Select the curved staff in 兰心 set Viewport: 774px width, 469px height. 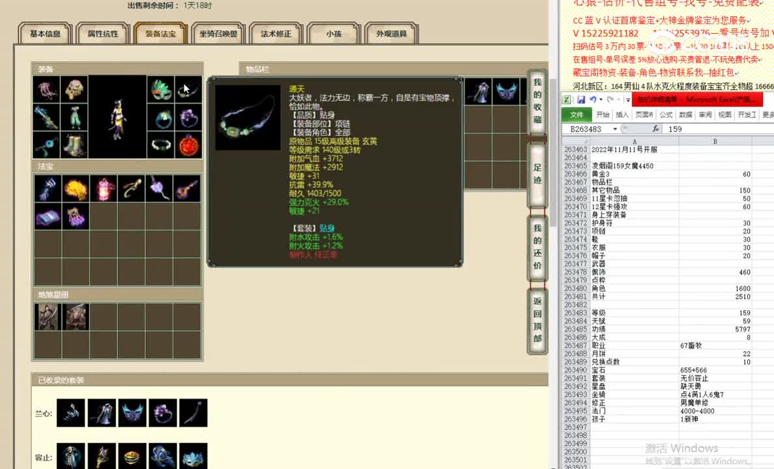coord(193,413)
